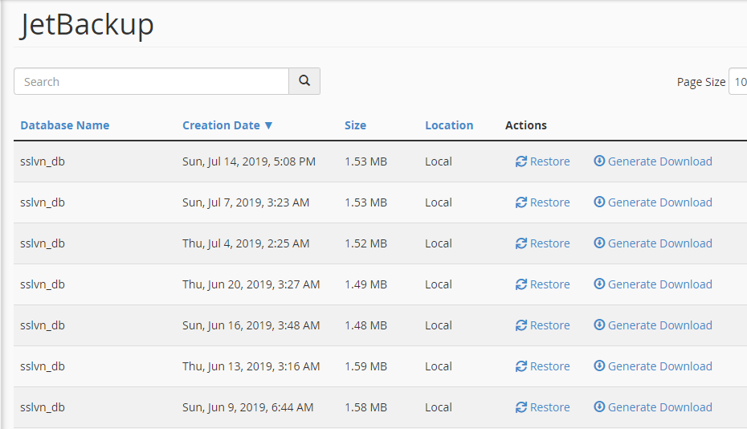Generate Download for Jun 16, 2019 backup
This screenshot has height=429, width=747.
659,325
